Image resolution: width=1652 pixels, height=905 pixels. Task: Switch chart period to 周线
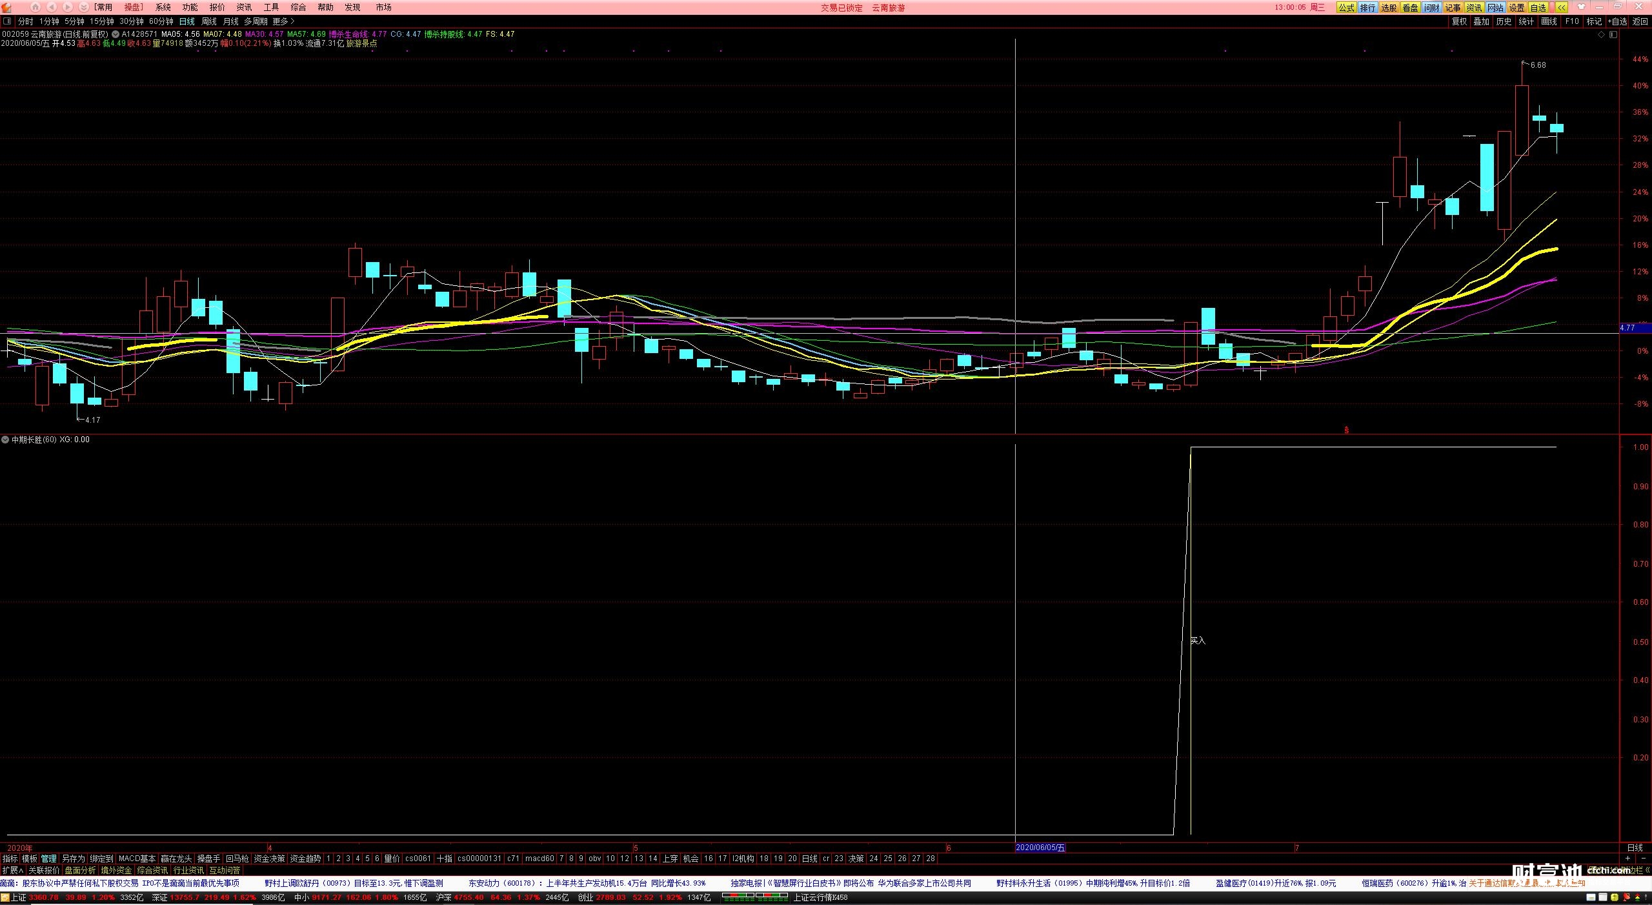tap(208, 21)
